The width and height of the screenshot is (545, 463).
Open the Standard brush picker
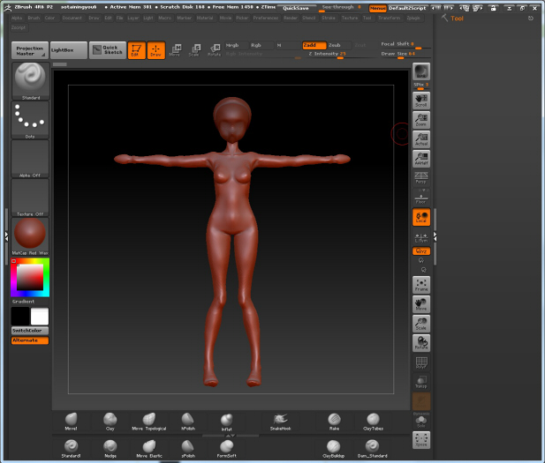pos(30,80)
